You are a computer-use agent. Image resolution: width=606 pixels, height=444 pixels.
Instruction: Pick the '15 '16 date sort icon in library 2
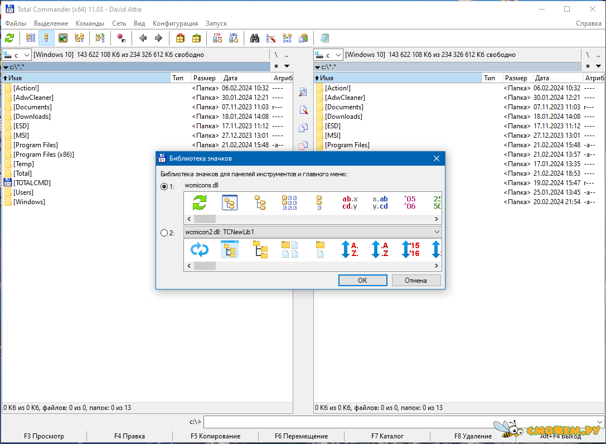coord(410,249)
